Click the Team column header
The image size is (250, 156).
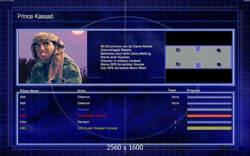[172, 90]
